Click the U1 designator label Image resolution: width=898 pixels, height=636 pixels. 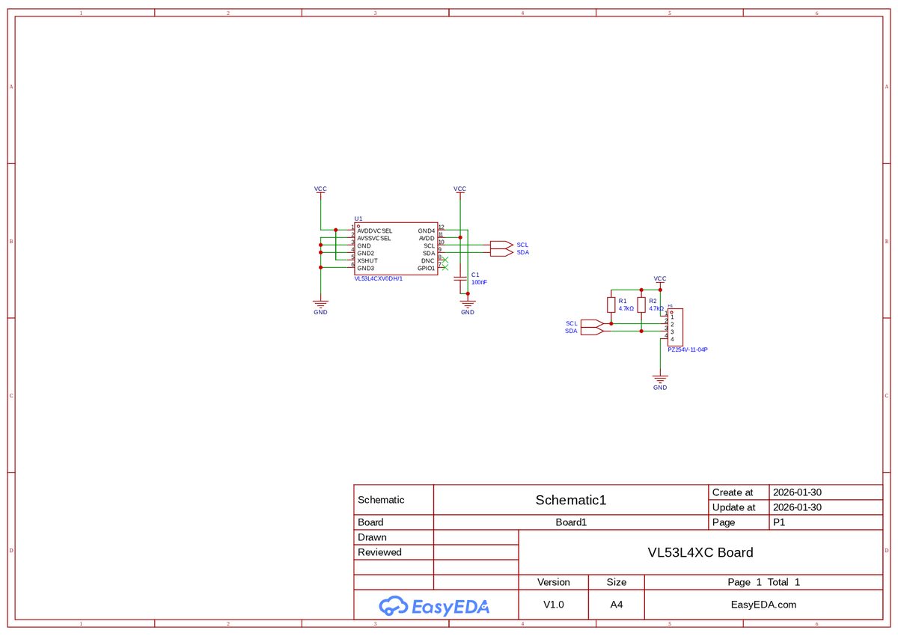tap(358, 218)
